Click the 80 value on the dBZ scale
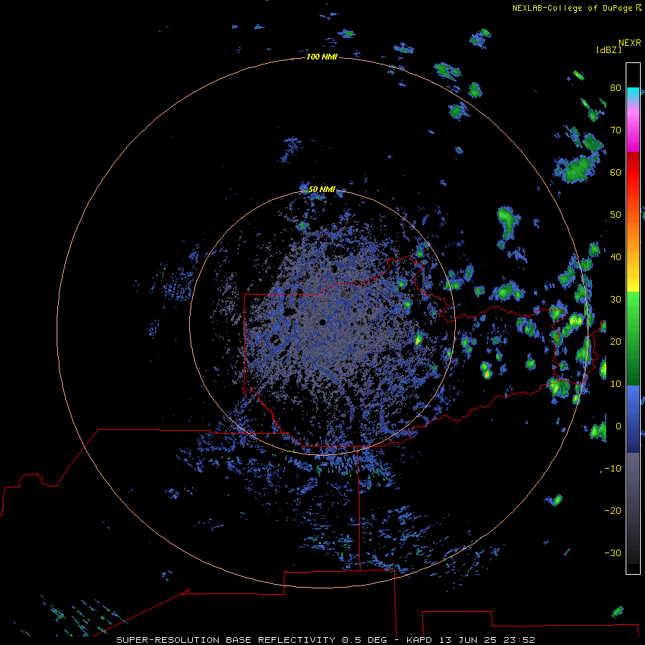Screen dimensions: 645x645 click(x=616, y=87)
